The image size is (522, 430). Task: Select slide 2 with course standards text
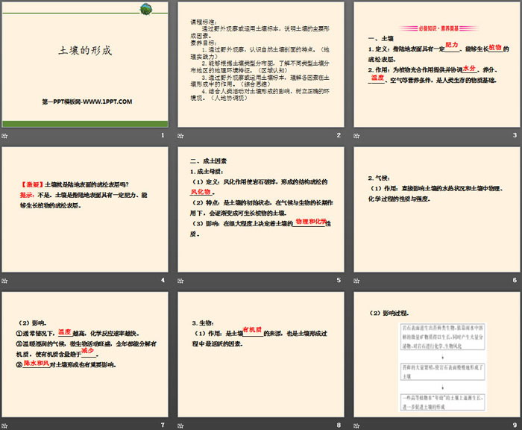tap(261, 65)
